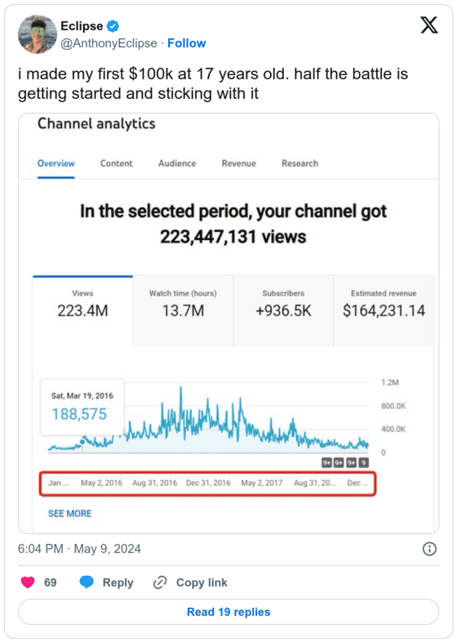Click the SEE MORE link
The width and height of the screenshot is (457, 642).
click(70, 514)
